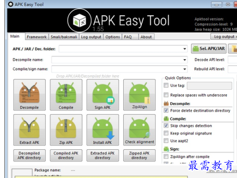Enable ZipAlign after compile

click(x=166, y=156)
